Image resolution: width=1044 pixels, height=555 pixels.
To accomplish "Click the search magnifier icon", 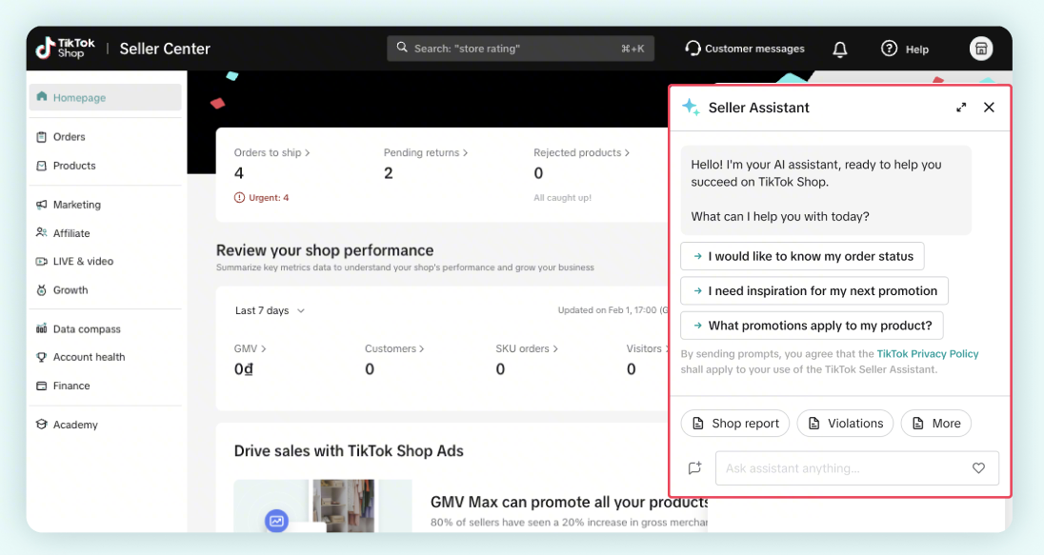I will coord(401,48).
